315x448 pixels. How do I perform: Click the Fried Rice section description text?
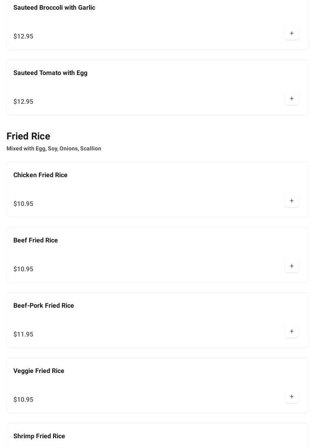54,149
